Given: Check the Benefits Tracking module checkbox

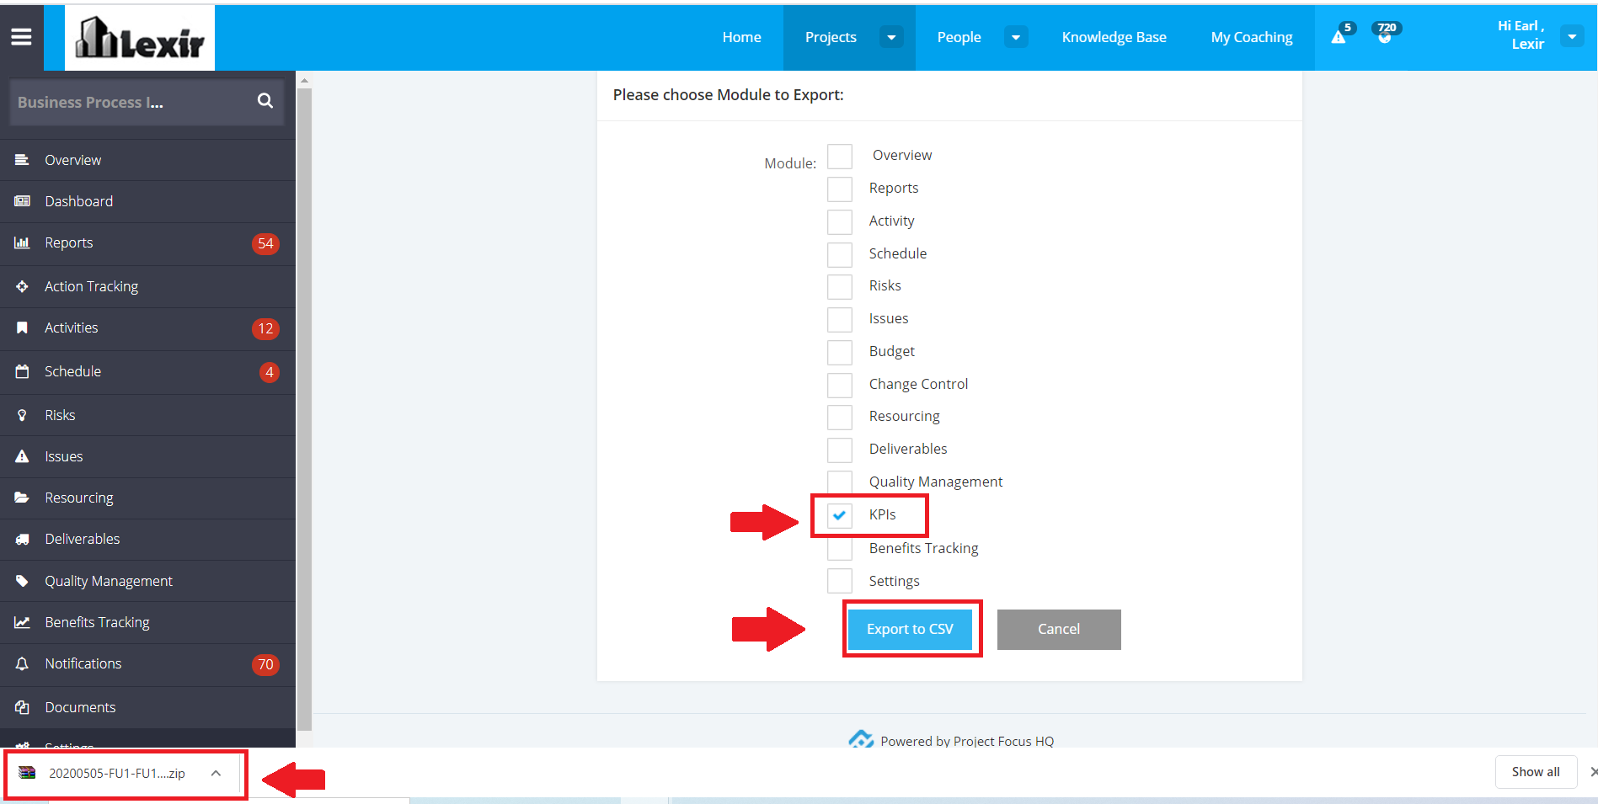Looking at the screenshot, I should (840, 549).
